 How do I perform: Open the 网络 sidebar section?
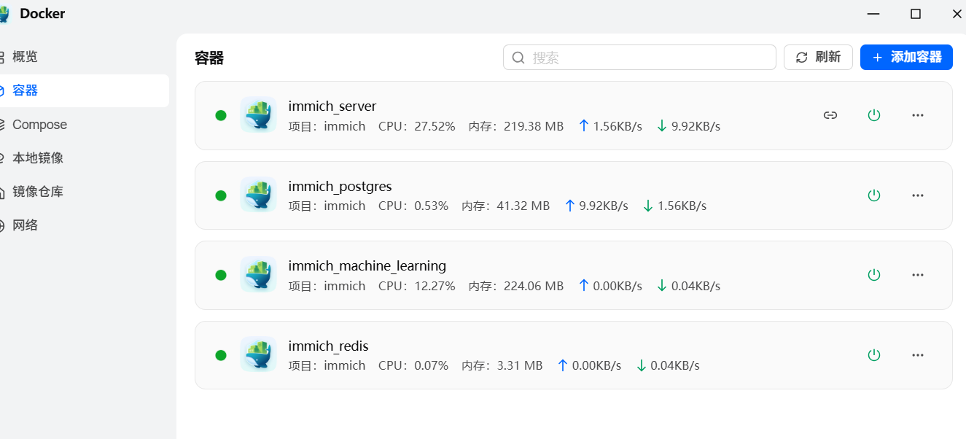pyautogui.click(x=25, y=225)
